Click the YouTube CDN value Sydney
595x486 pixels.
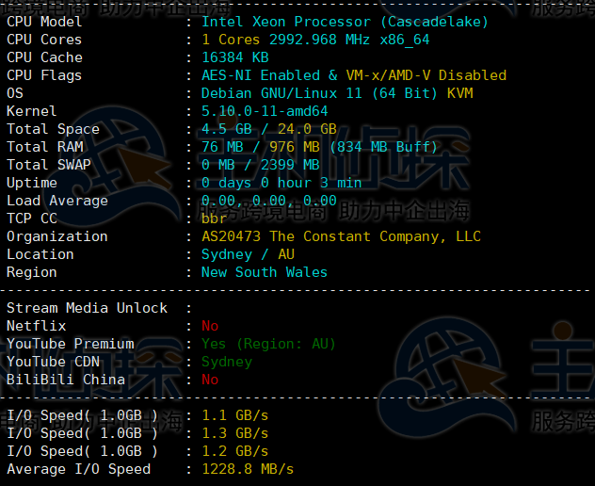[x=227, y=362]
